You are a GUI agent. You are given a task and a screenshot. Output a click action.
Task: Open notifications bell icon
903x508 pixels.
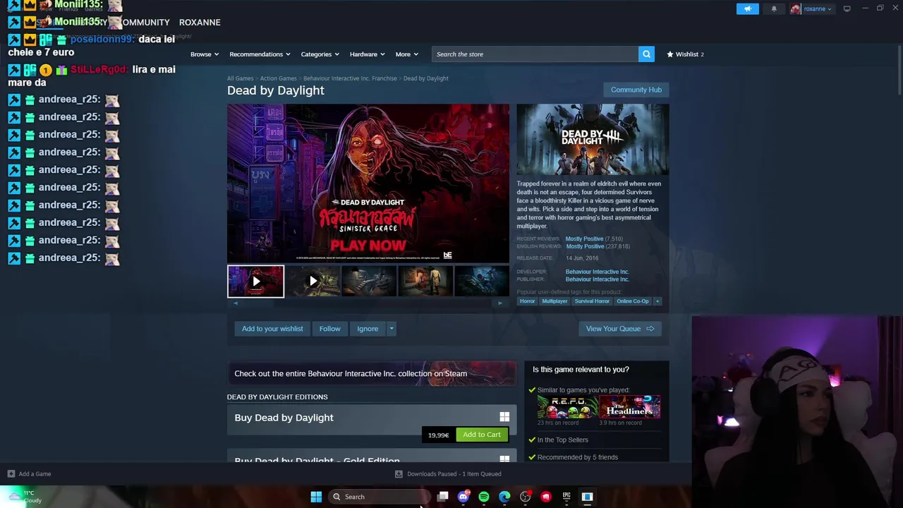[774, 8]
